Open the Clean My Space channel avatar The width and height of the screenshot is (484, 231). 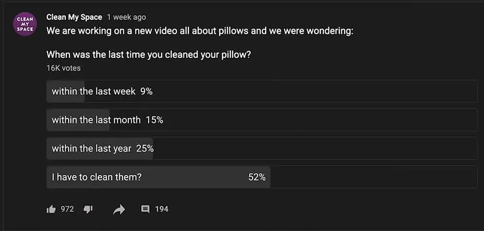(x=25, y=25)
